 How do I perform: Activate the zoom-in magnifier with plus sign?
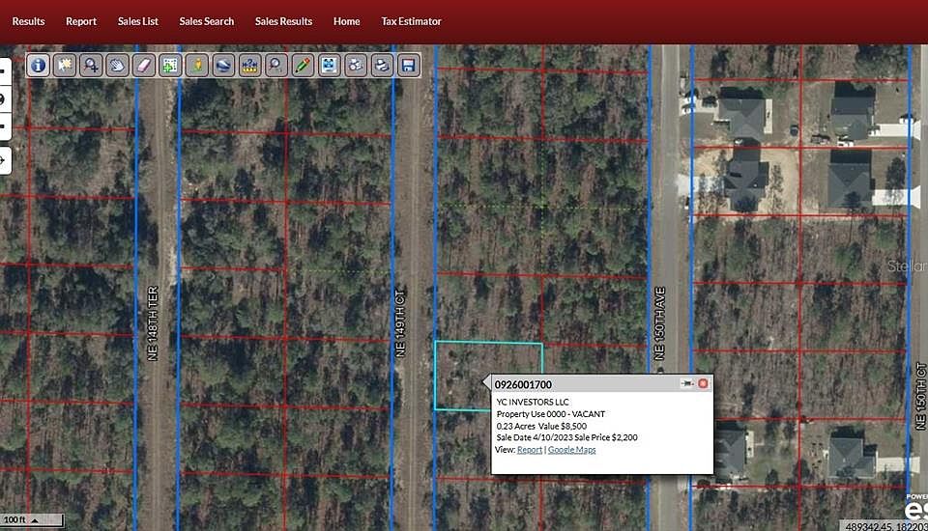[x=91, y=65]
